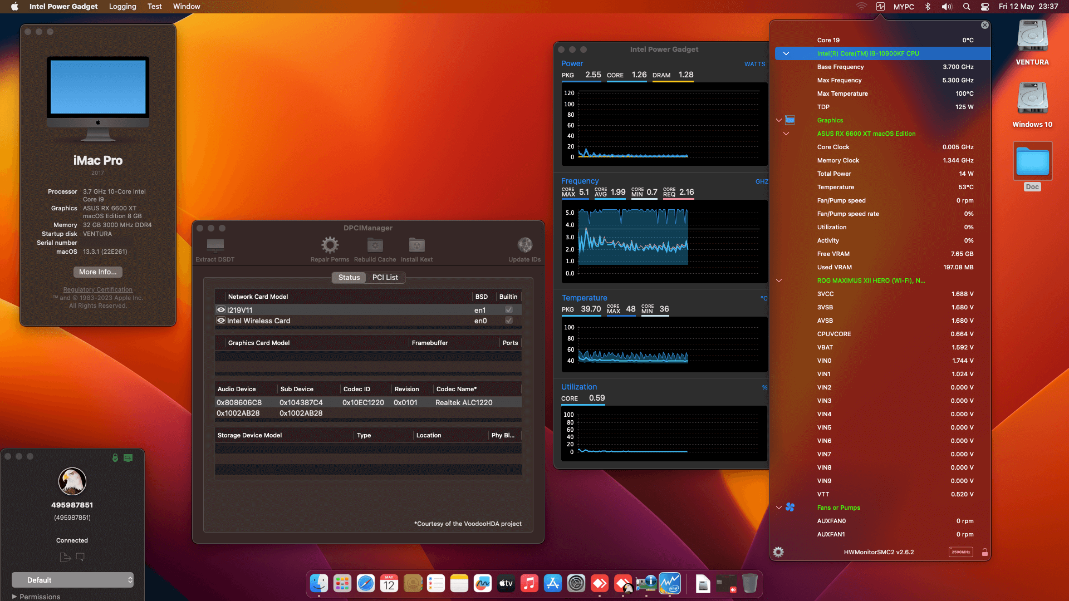
Task: Click the Update IDs icon
Action: coord(524,245)
